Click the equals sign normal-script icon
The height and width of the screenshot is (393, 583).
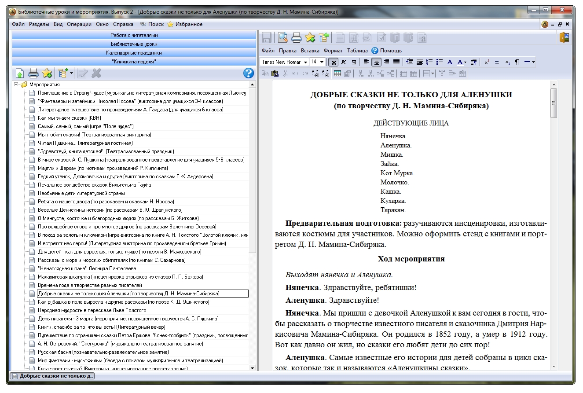[x=497, y=62]
